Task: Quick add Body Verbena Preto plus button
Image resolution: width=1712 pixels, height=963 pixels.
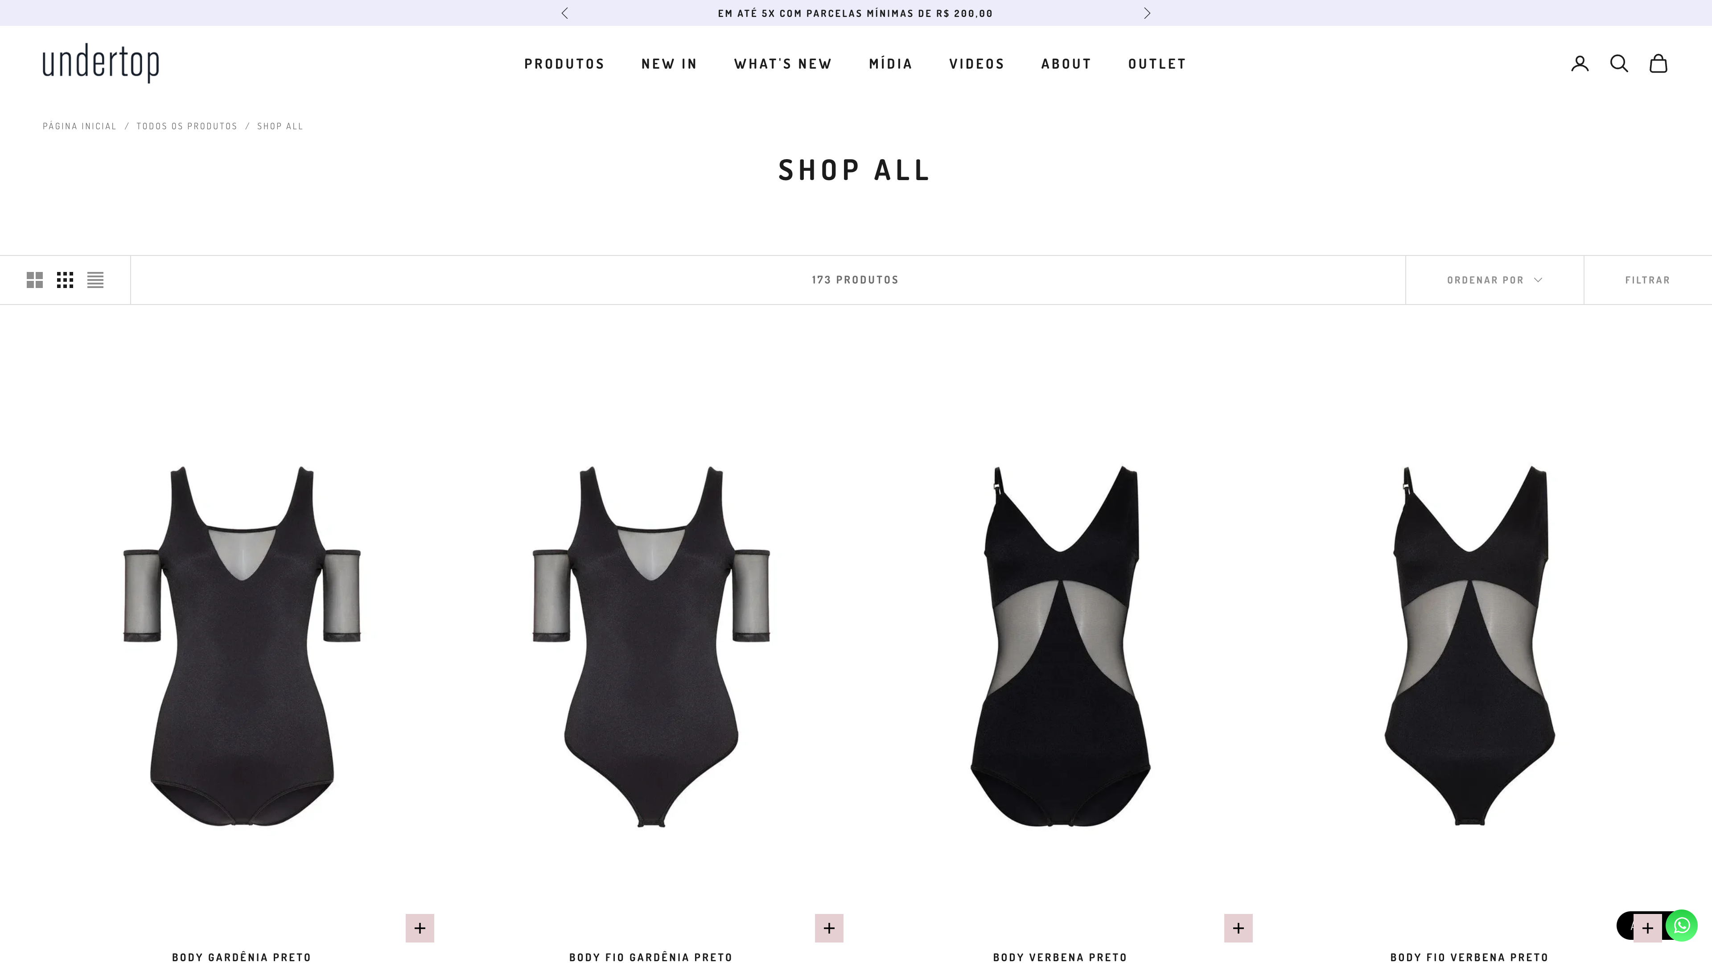Action: coord(1238,928)
